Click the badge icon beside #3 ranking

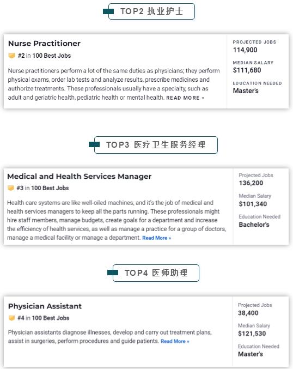[10, 188]
